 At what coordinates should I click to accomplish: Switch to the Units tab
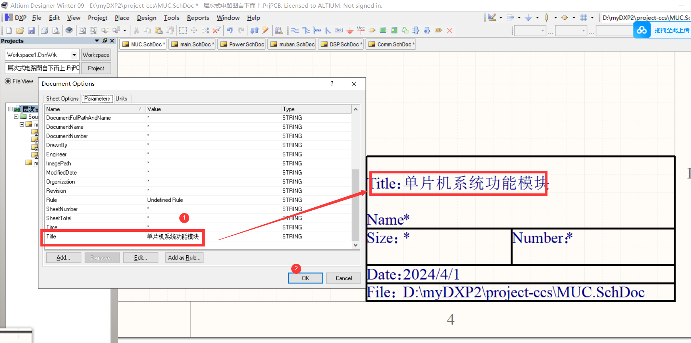coord(121,98)
